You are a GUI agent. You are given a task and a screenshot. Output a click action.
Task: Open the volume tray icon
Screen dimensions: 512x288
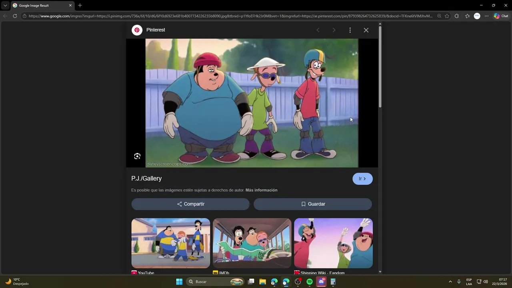[x=486, y=282]
